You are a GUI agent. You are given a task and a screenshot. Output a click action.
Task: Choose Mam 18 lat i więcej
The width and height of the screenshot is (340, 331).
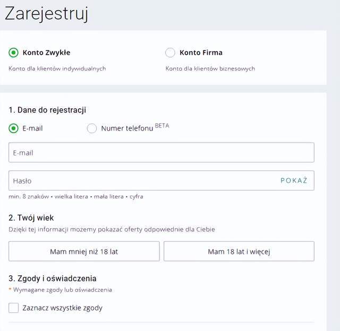[x=239, y=251]
